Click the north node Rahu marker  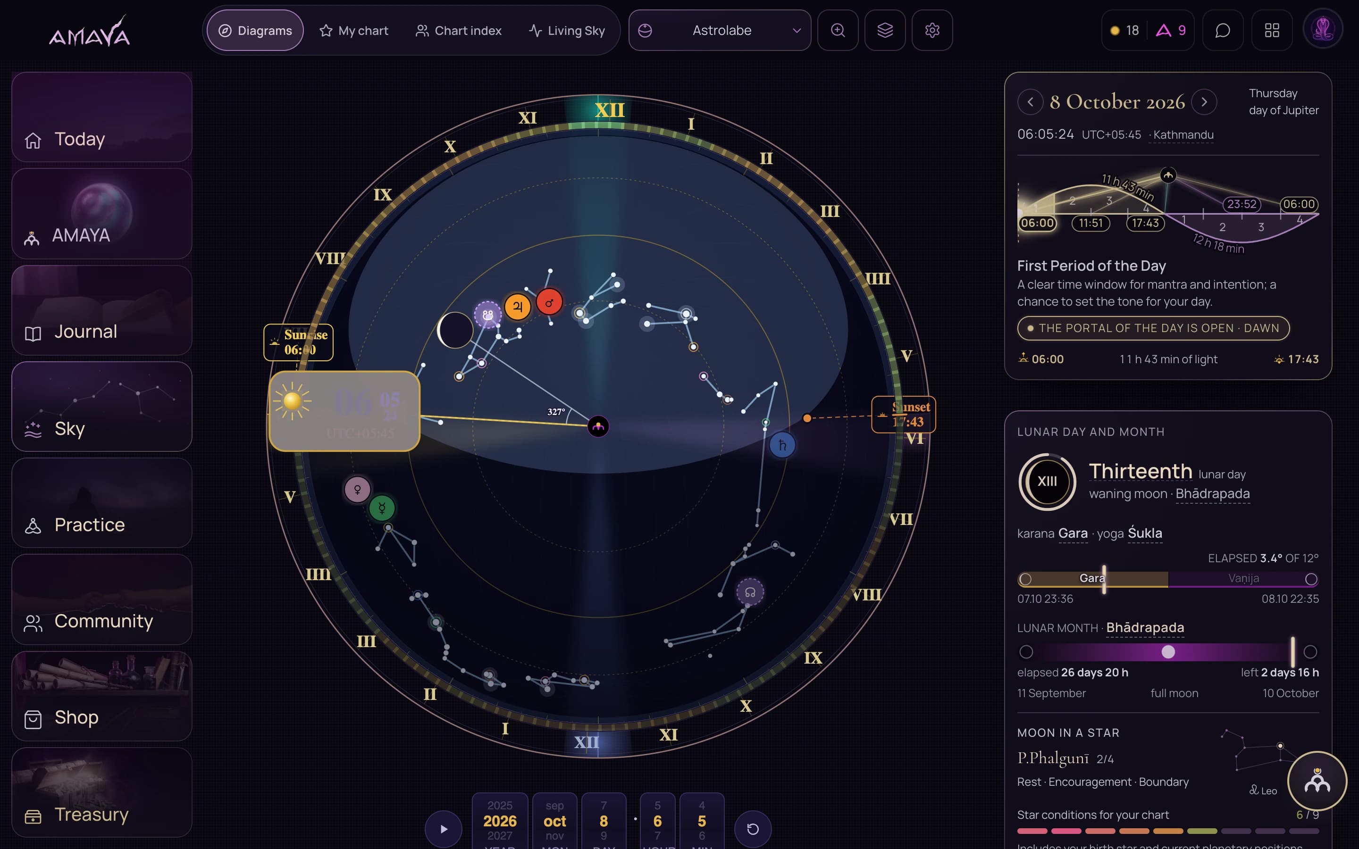click(x=750, y=592)
